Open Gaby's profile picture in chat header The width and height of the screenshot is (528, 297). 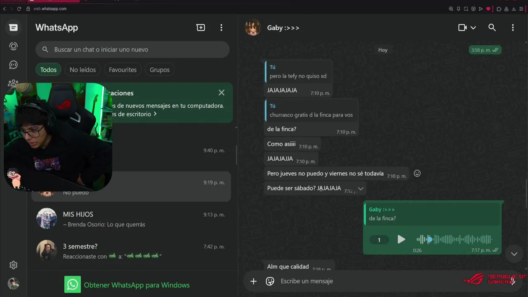coord(253,28)
